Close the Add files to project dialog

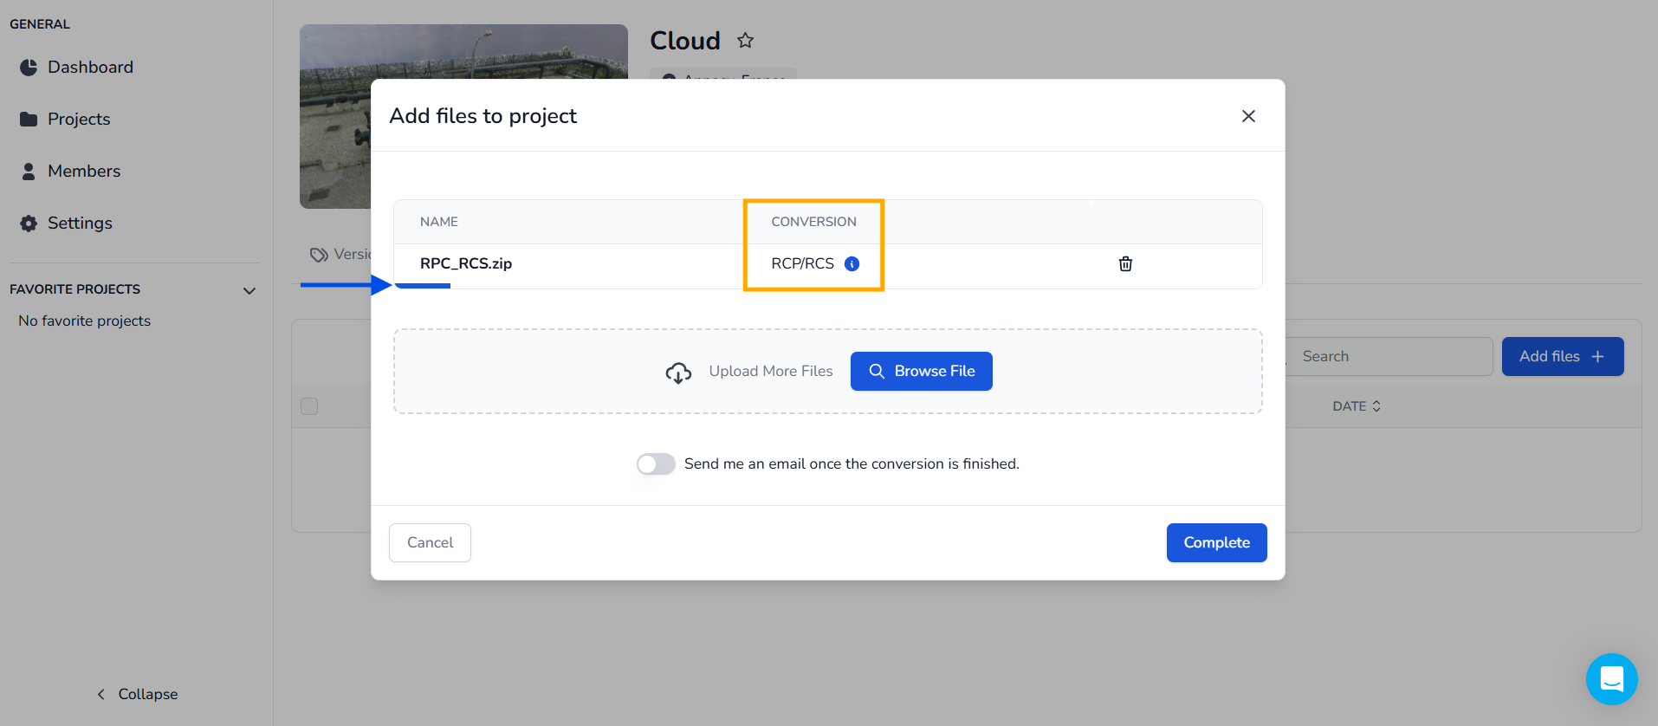pos(1248,116)
